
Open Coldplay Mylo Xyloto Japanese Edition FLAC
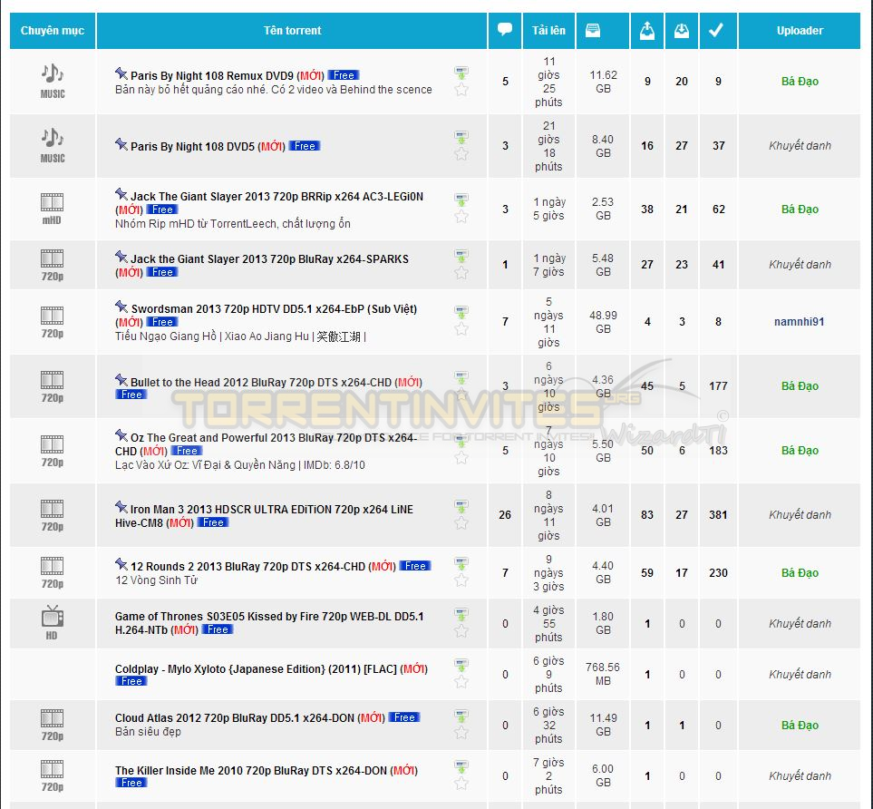click(256, 669)
